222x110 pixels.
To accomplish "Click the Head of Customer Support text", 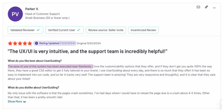I will 42,14.
